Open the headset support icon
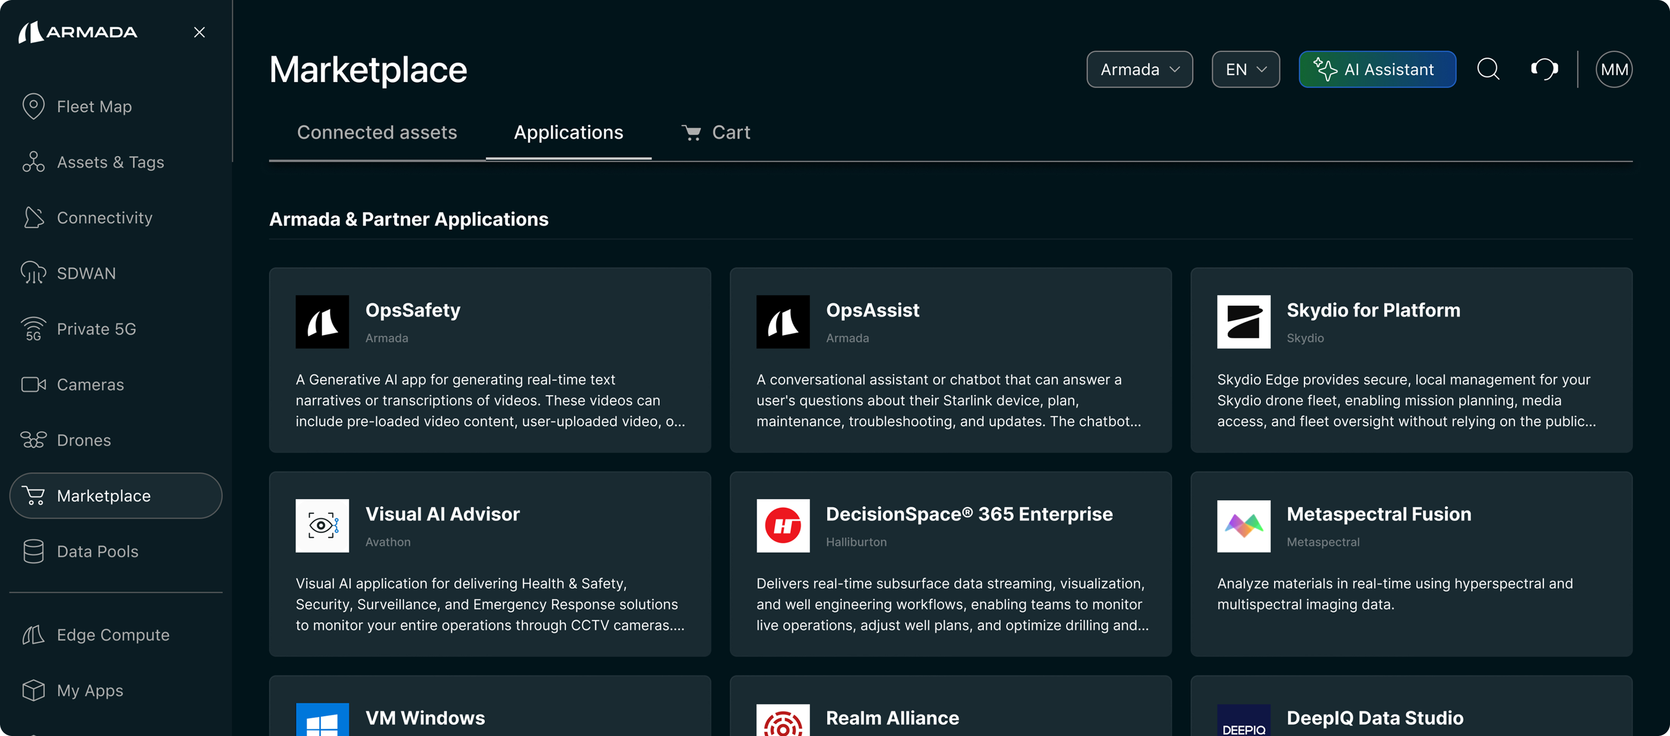1670x736 pixels. tap(1544, 70)
